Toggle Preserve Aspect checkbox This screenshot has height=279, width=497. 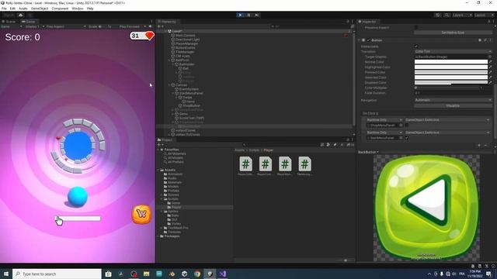point(416,28)
